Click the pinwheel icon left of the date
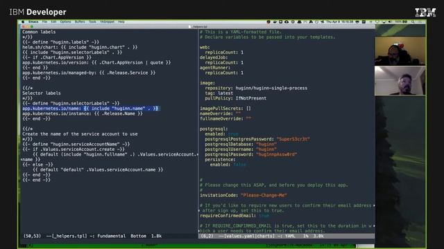 pyautogui.click(x=322, y=21)
